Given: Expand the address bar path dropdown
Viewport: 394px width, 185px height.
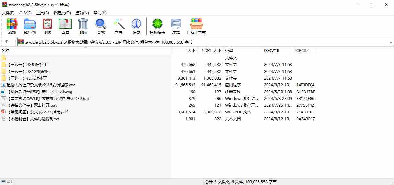Looking at the screenshot, I should [391, 42].
